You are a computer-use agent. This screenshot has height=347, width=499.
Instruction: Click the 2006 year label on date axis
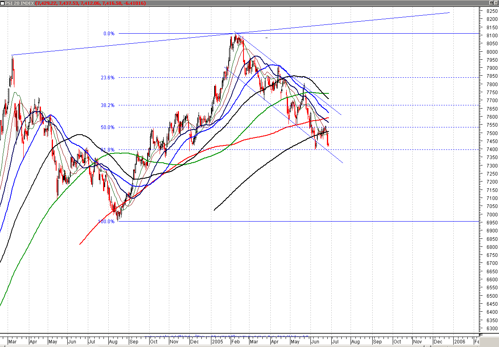tap(460, 342)
